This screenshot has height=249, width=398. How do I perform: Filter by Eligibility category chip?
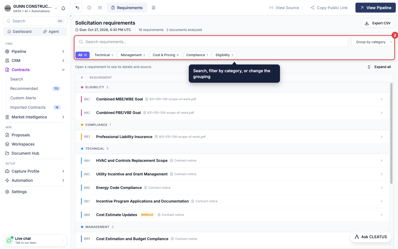[x=224, y=55]
